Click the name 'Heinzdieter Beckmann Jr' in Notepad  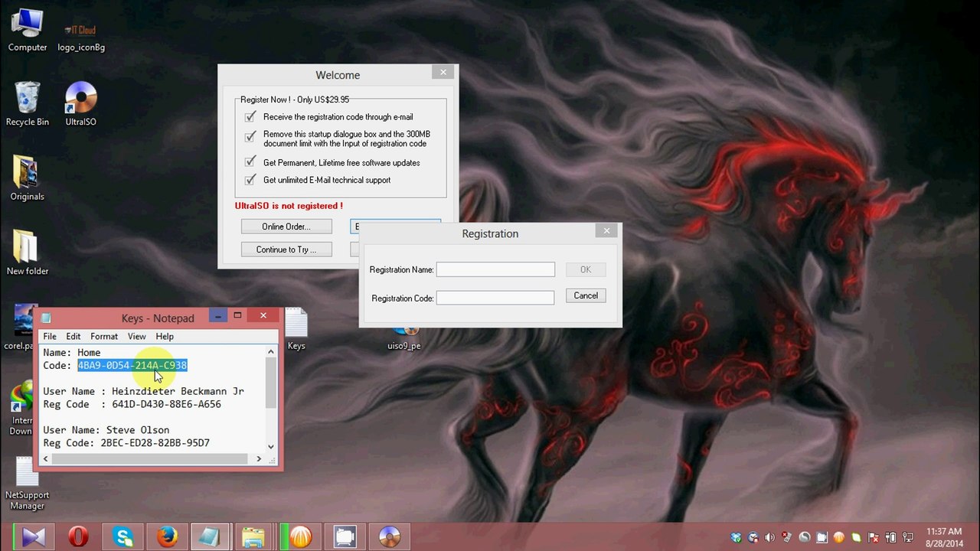[178, 391]
